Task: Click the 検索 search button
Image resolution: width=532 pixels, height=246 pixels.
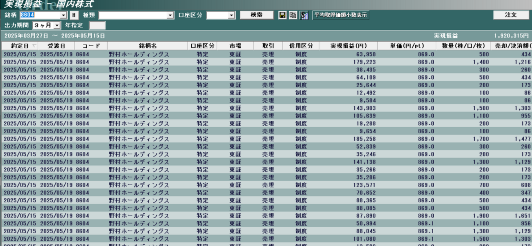Action: (256, 15)
